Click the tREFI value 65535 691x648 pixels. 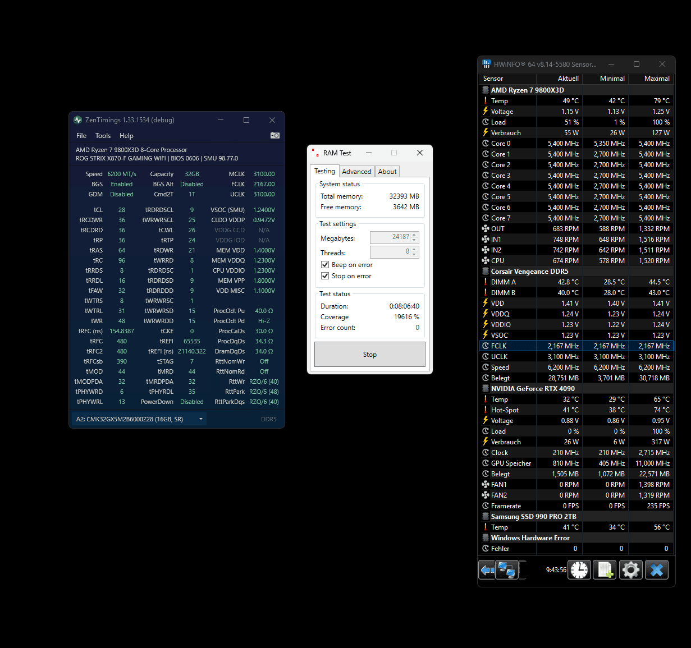192,341
